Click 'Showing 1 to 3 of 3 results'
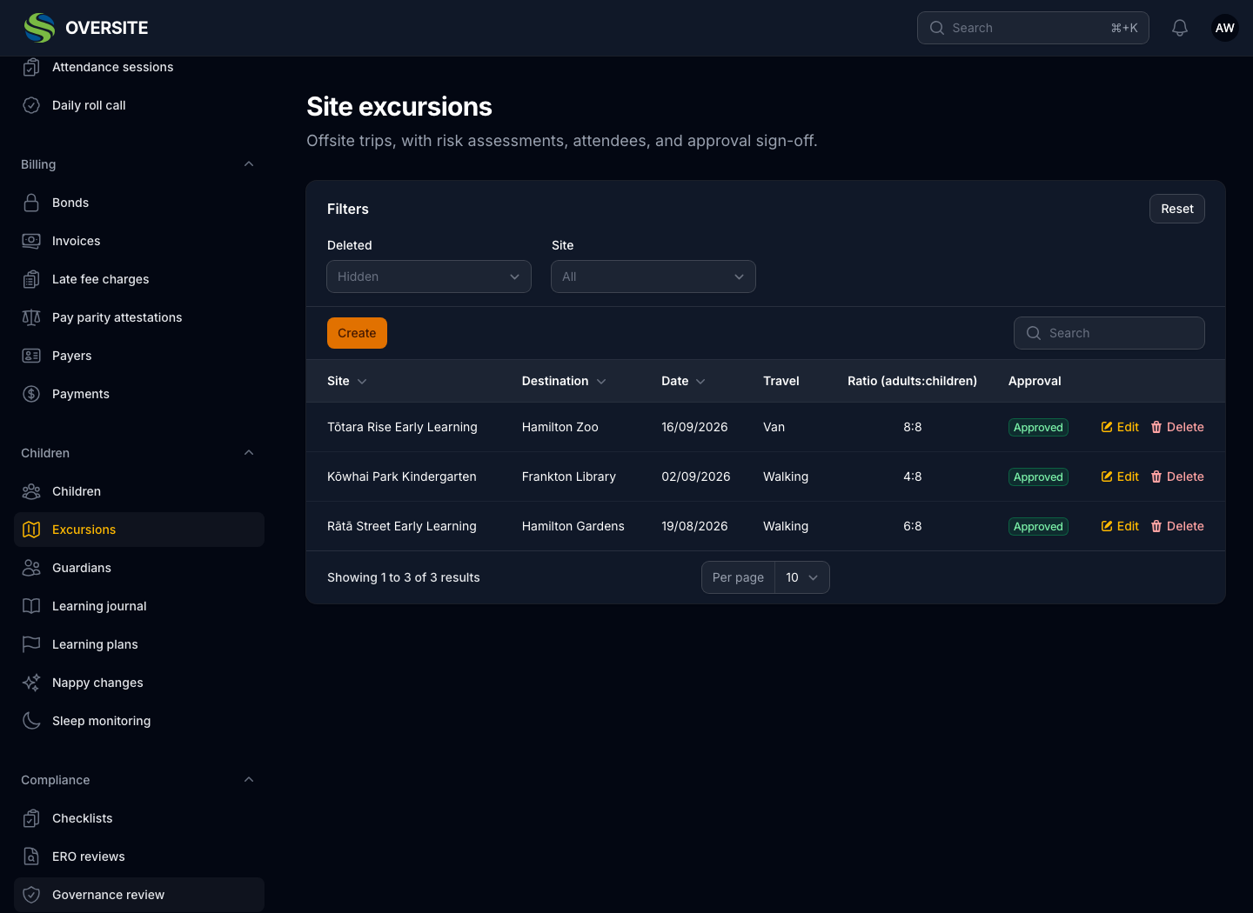 tap(404, 577)
